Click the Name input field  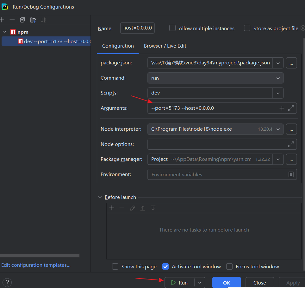click(x=137, y=28)
